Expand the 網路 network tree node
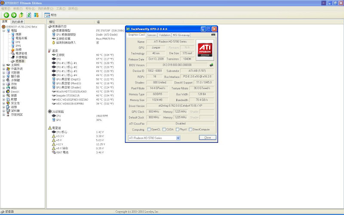The height and width of the screenshot is (215, 344). click(x=3, y=88)
